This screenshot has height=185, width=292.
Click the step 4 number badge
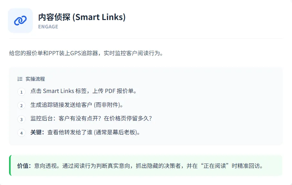(21, 133)
